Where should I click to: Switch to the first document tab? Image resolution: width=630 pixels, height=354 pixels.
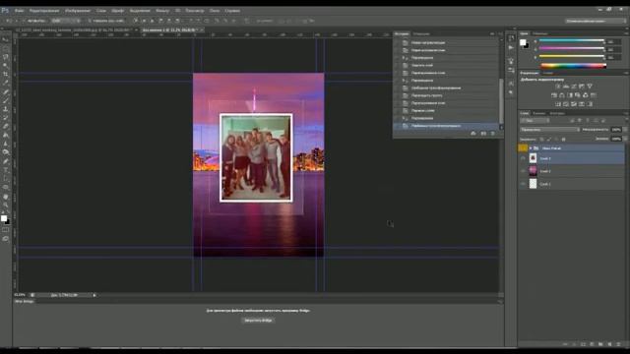[74, 29]
